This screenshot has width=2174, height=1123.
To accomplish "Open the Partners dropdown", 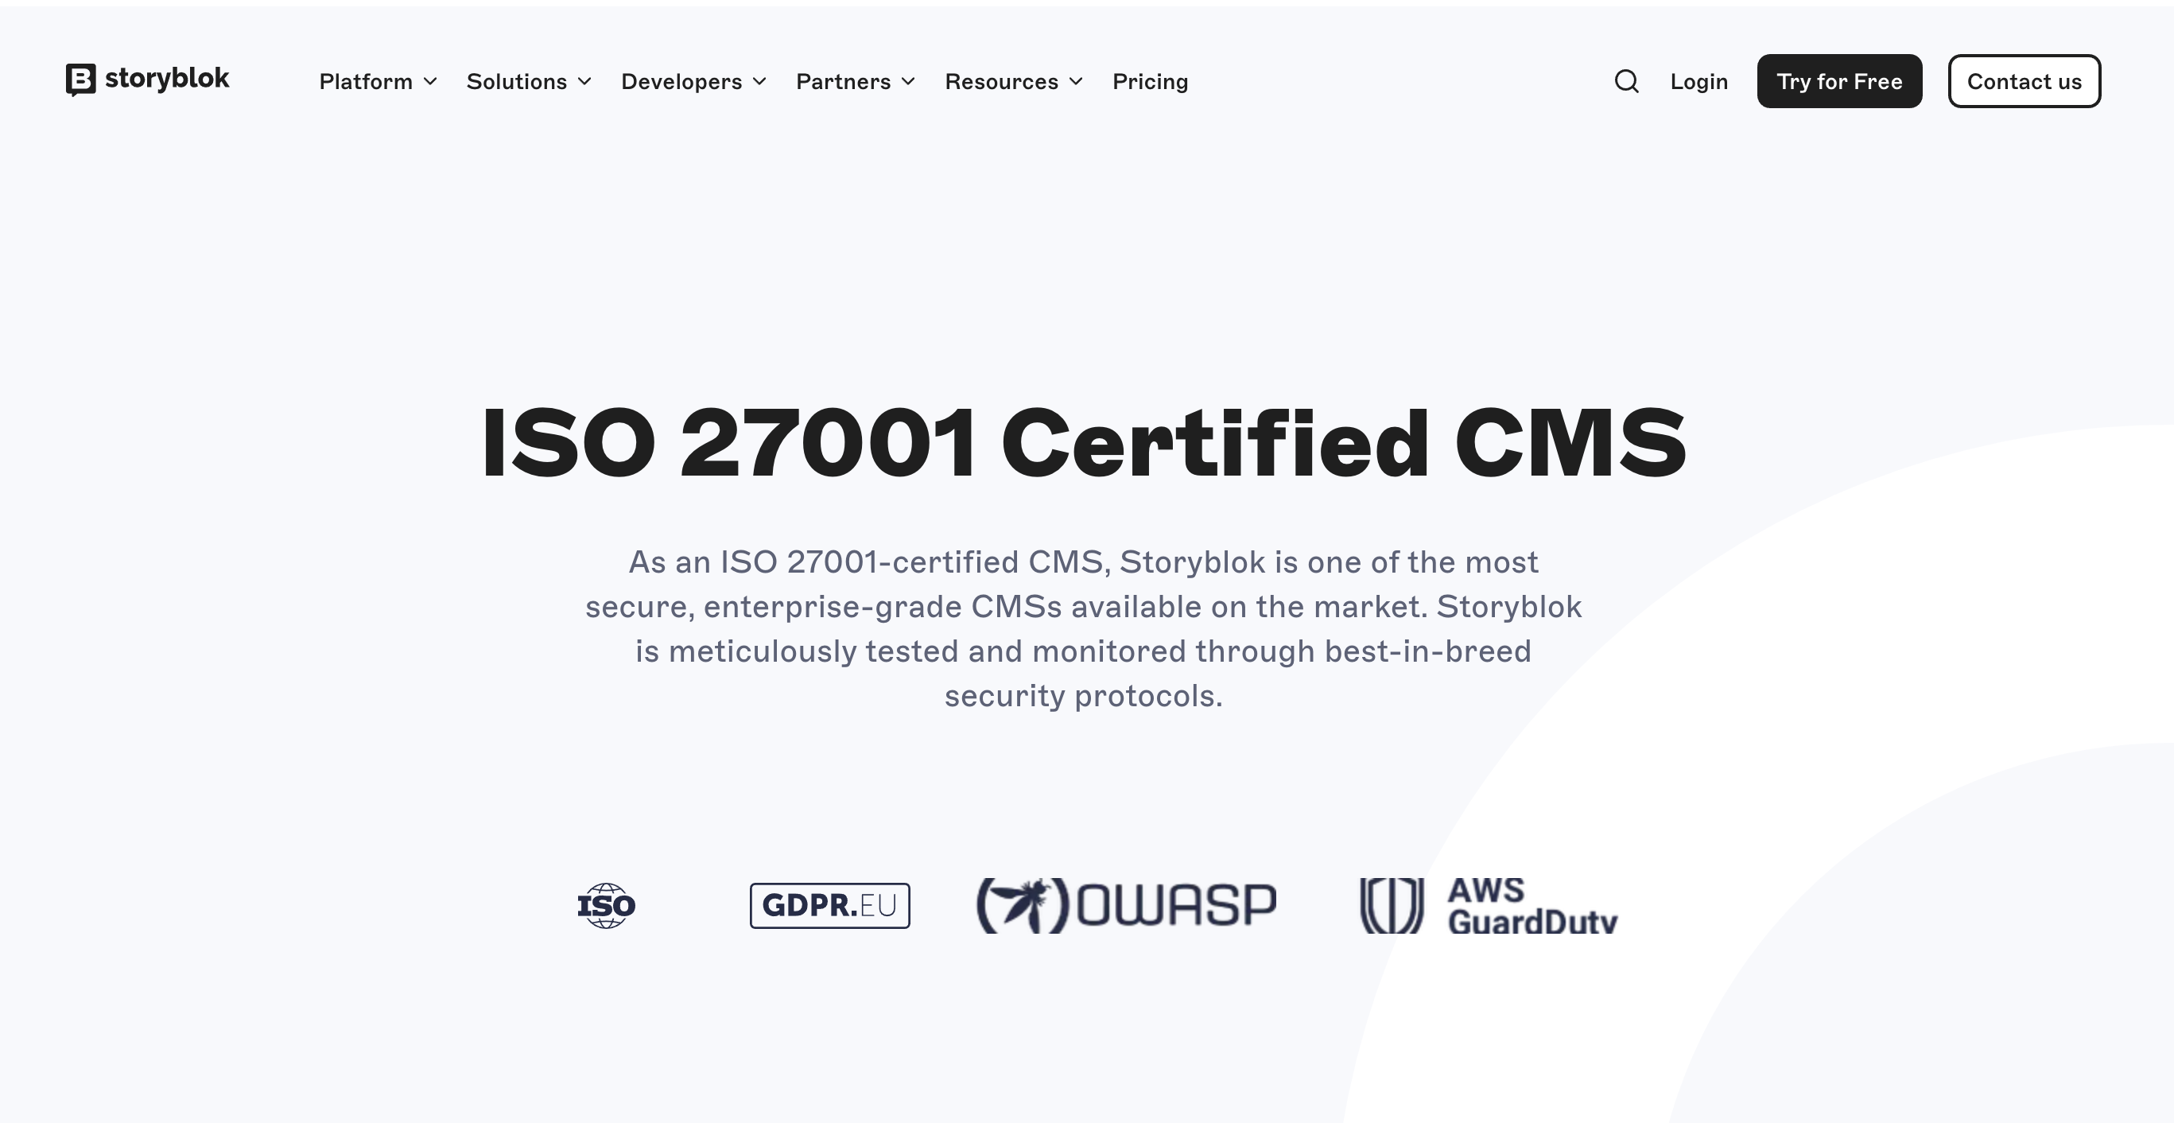I will (856, 81).
